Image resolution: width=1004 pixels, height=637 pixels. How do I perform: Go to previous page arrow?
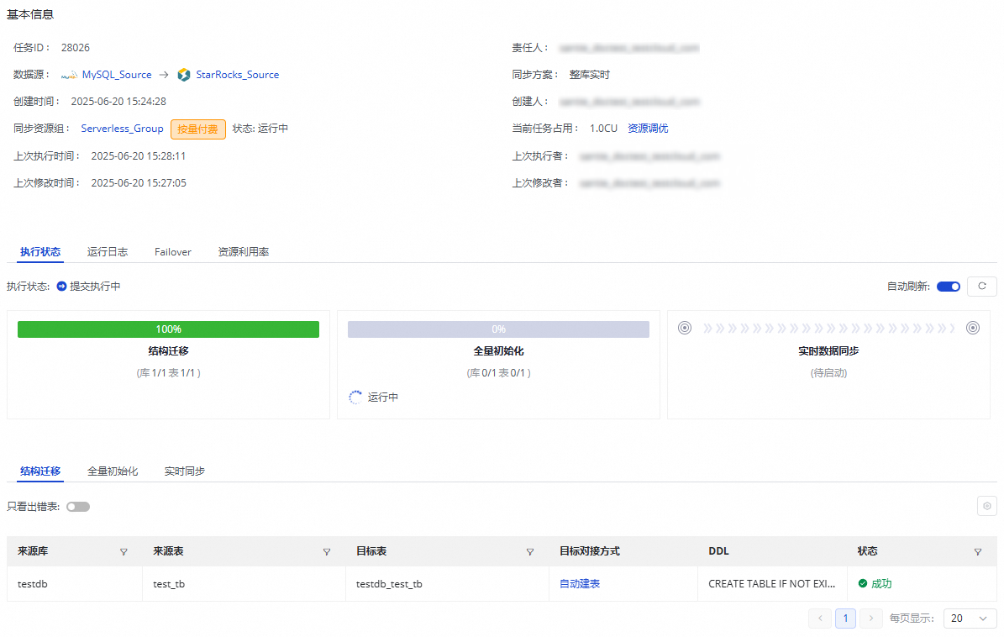[820, 619]
